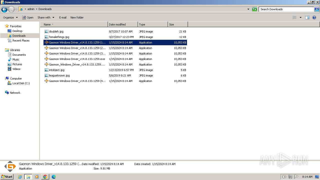
Task: Sort by the Name column header
Action: pos(74,24)
